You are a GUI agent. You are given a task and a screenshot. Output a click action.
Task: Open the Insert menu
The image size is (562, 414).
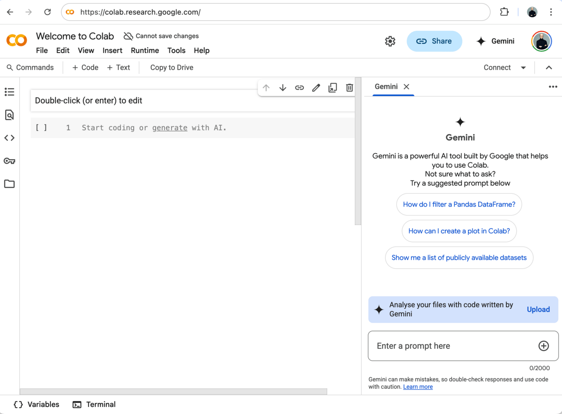tap(112, 50)
